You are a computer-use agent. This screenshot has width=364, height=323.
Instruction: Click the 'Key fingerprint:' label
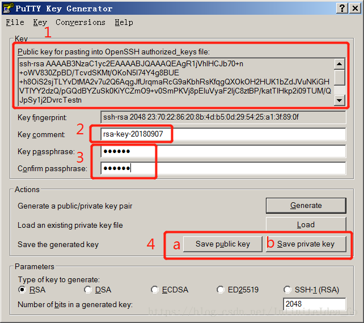coord(43,118)
